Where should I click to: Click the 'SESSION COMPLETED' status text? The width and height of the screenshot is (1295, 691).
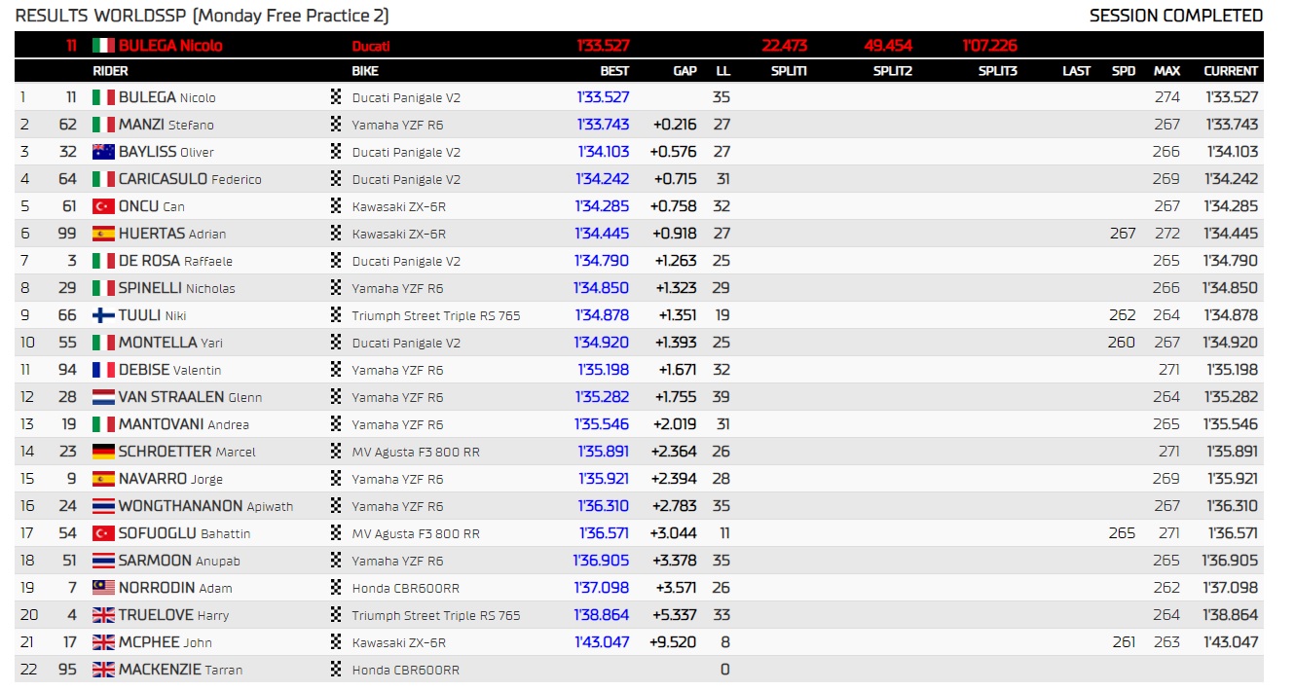coord(1176,16)
